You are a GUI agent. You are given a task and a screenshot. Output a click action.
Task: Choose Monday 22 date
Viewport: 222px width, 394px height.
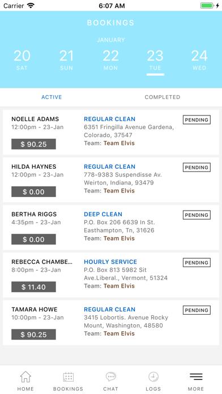point(110,60)
